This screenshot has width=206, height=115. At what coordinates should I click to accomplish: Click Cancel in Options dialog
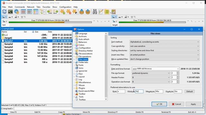(x=176, y=104)
